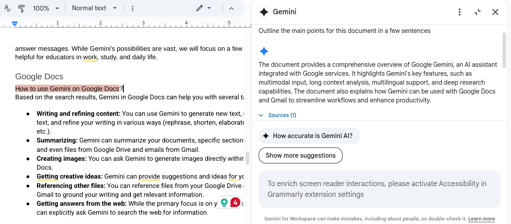This screenshot has height=224, width=511.
Task: Click the sparkle icon in accuracy suggestion chip
Action: (x=266, y=136)
